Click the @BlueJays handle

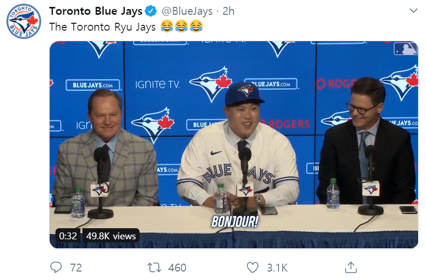coord(184,12)
